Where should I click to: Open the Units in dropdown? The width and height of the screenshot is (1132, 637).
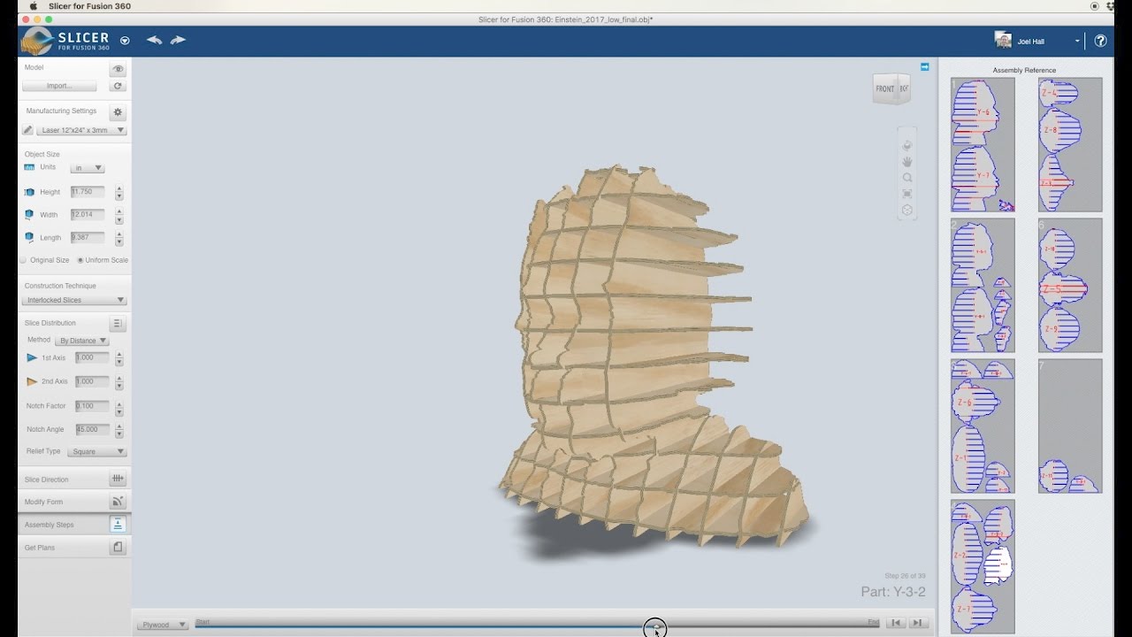pos(87,168)
